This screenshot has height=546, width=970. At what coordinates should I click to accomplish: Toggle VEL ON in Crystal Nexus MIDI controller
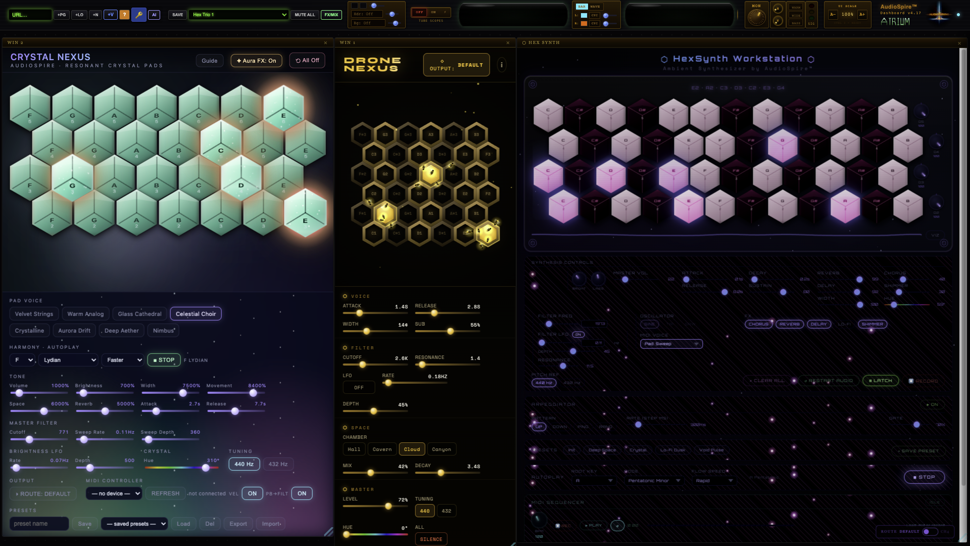coord(252,493)
